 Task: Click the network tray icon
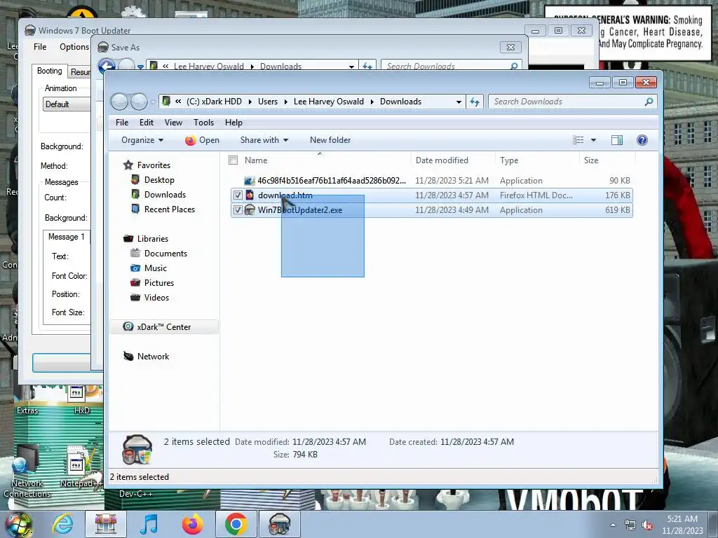tap(630, 525)
